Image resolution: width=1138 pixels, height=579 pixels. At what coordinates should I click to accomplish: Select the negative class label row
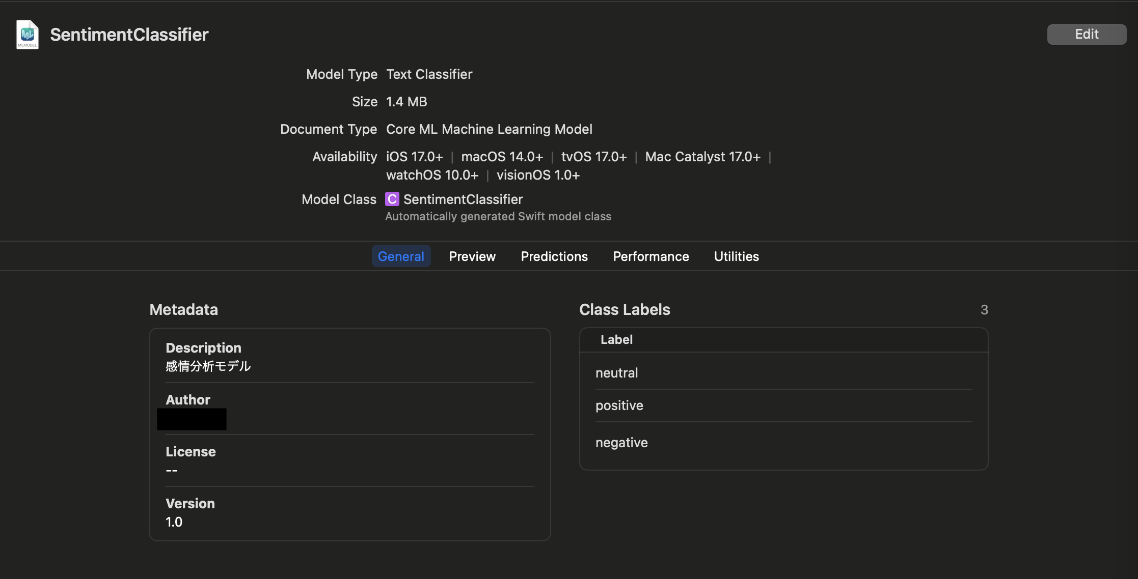621,442
